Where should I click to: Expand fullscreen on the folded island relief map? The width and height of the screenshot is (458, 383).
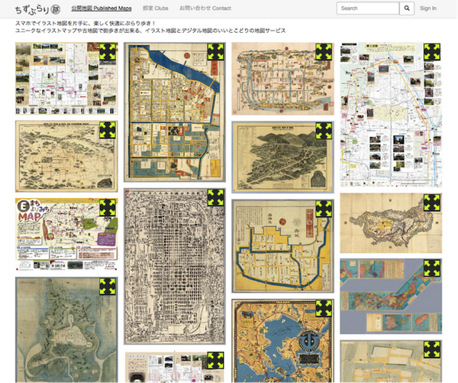pyautogui.click(x=432, y=203)
